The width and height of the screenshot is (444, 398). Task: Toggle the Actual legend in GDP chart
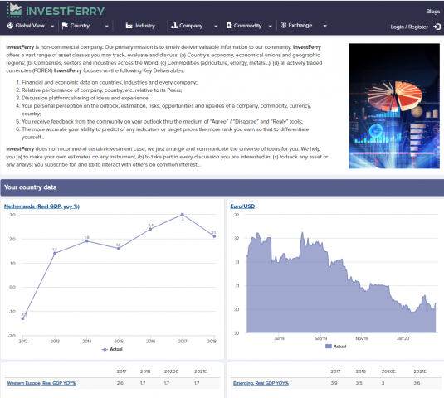coord(112,349)
